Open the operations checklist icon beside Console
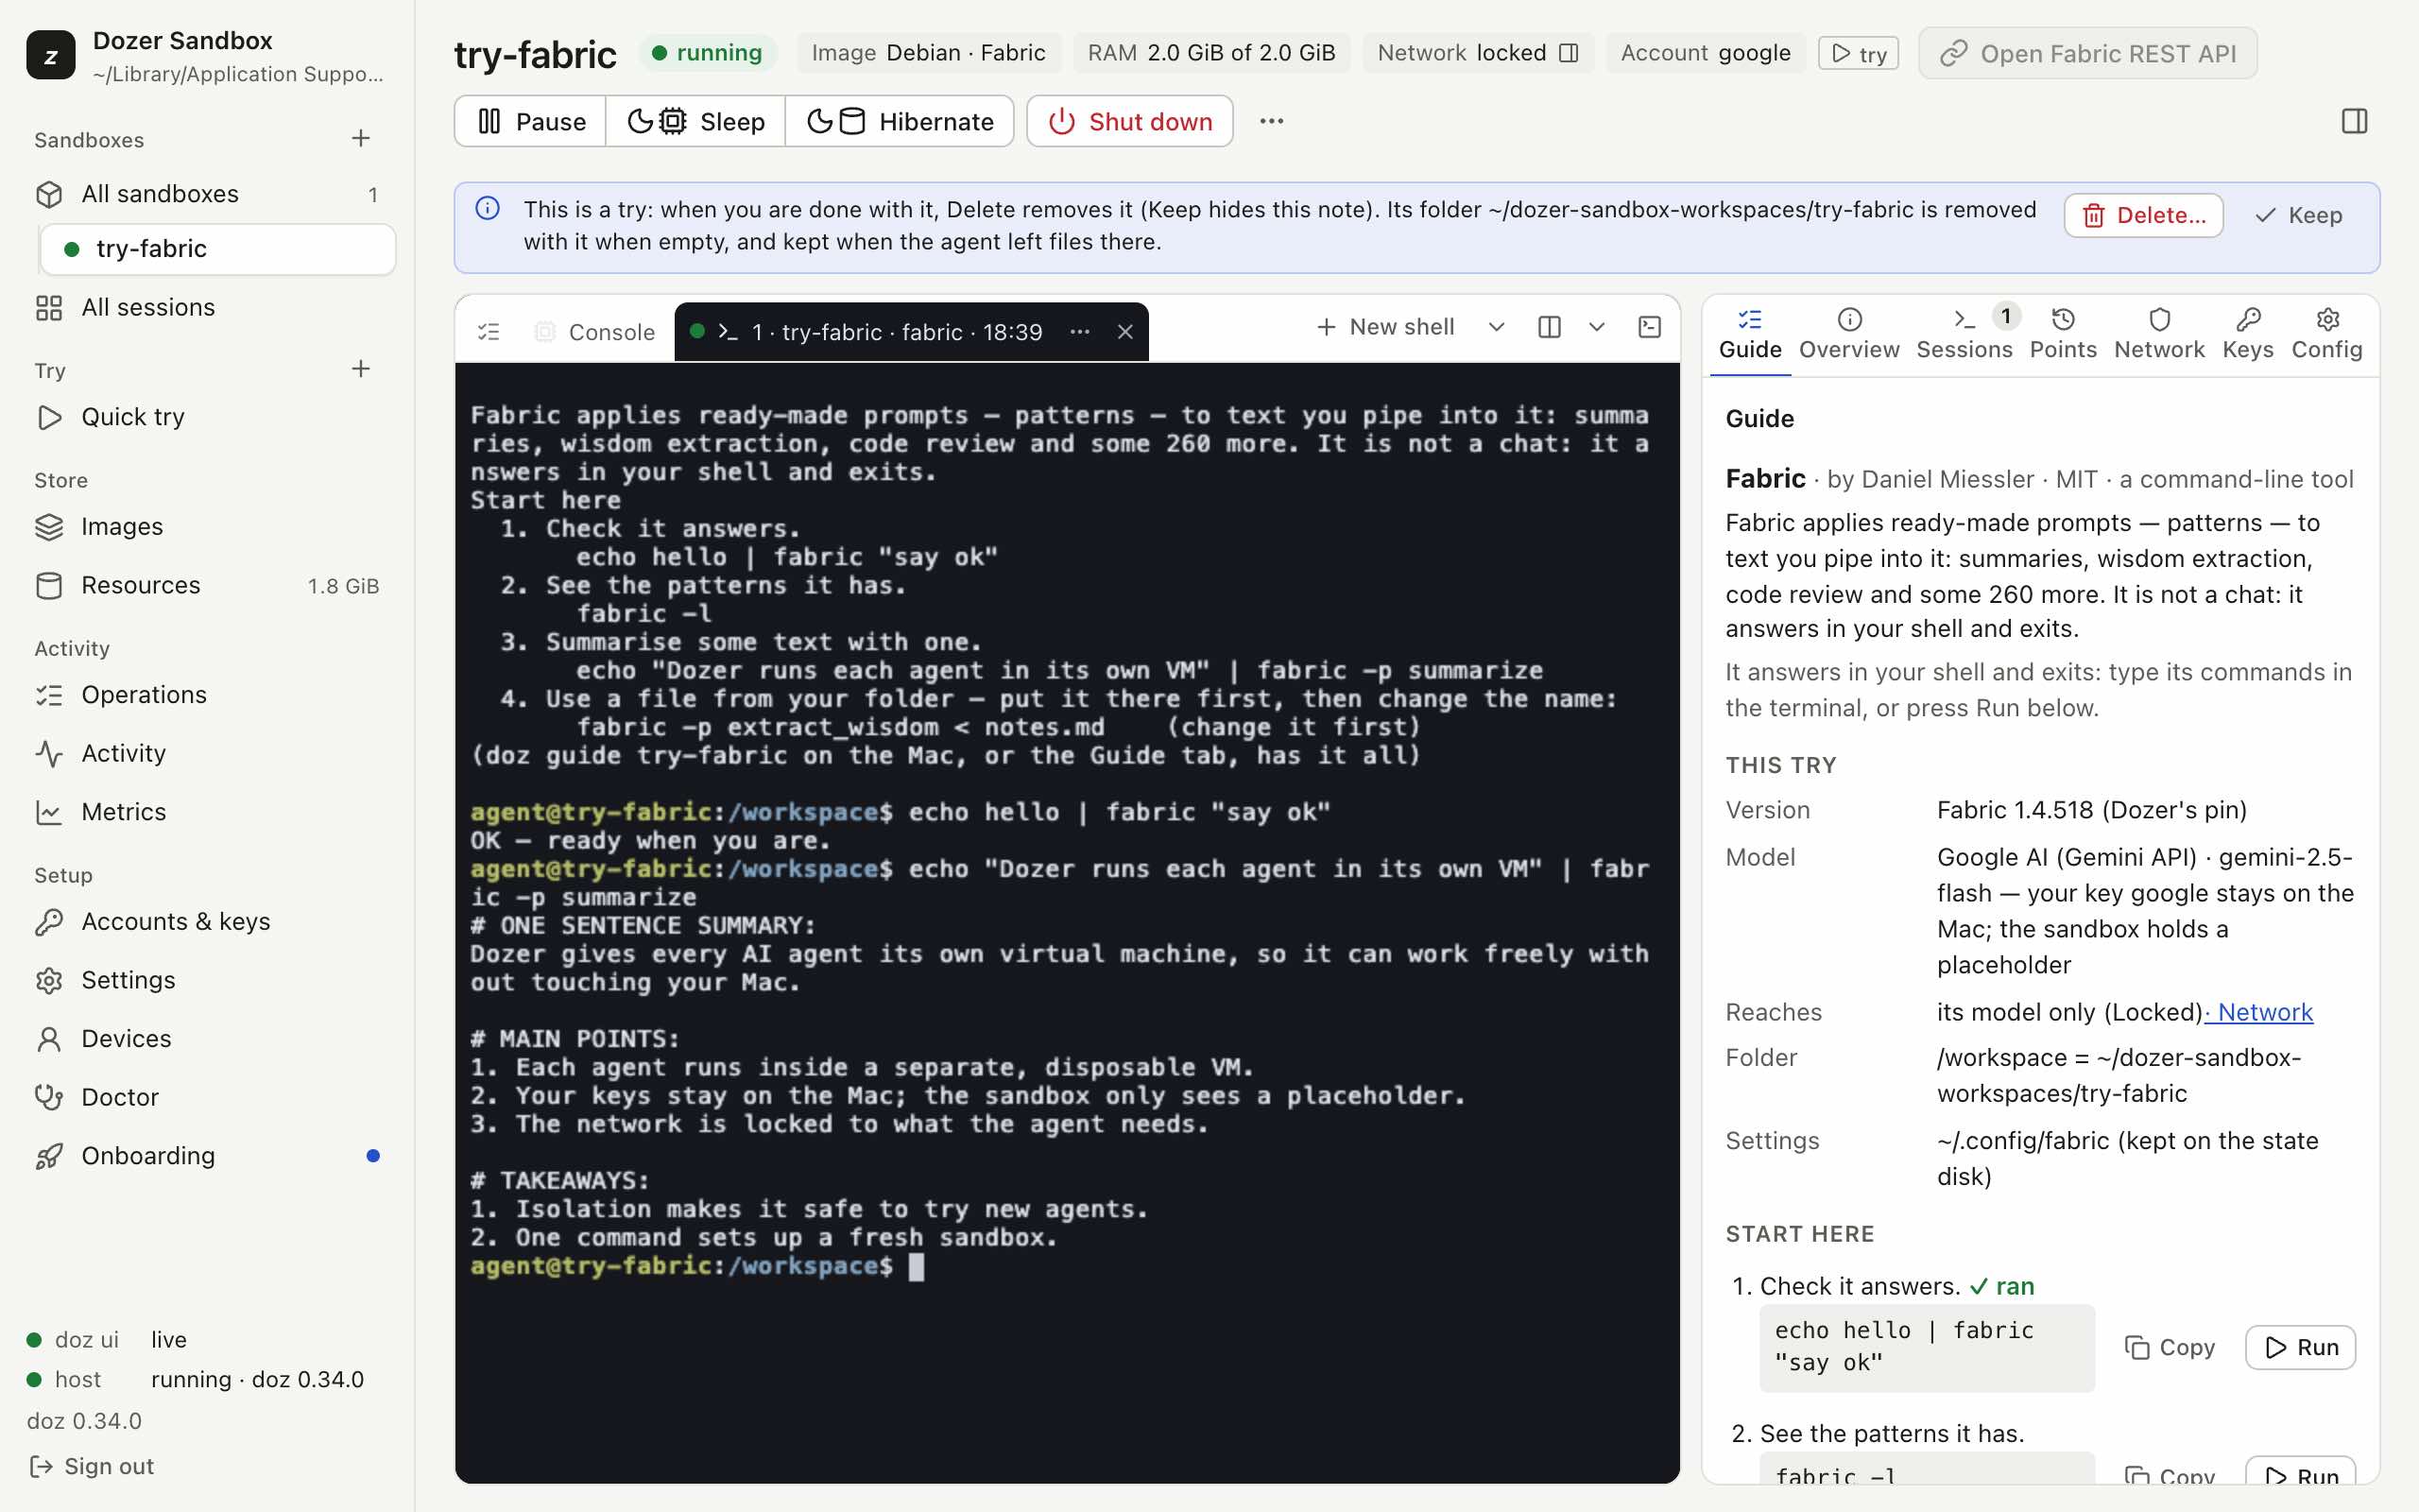The width and height of the screenshot is (2419, 1512). 489,332
